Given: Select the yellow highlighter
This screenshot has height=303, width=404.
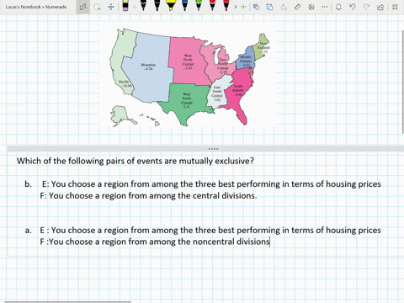Looking at the screenshot, I should (x=171, y=6).
